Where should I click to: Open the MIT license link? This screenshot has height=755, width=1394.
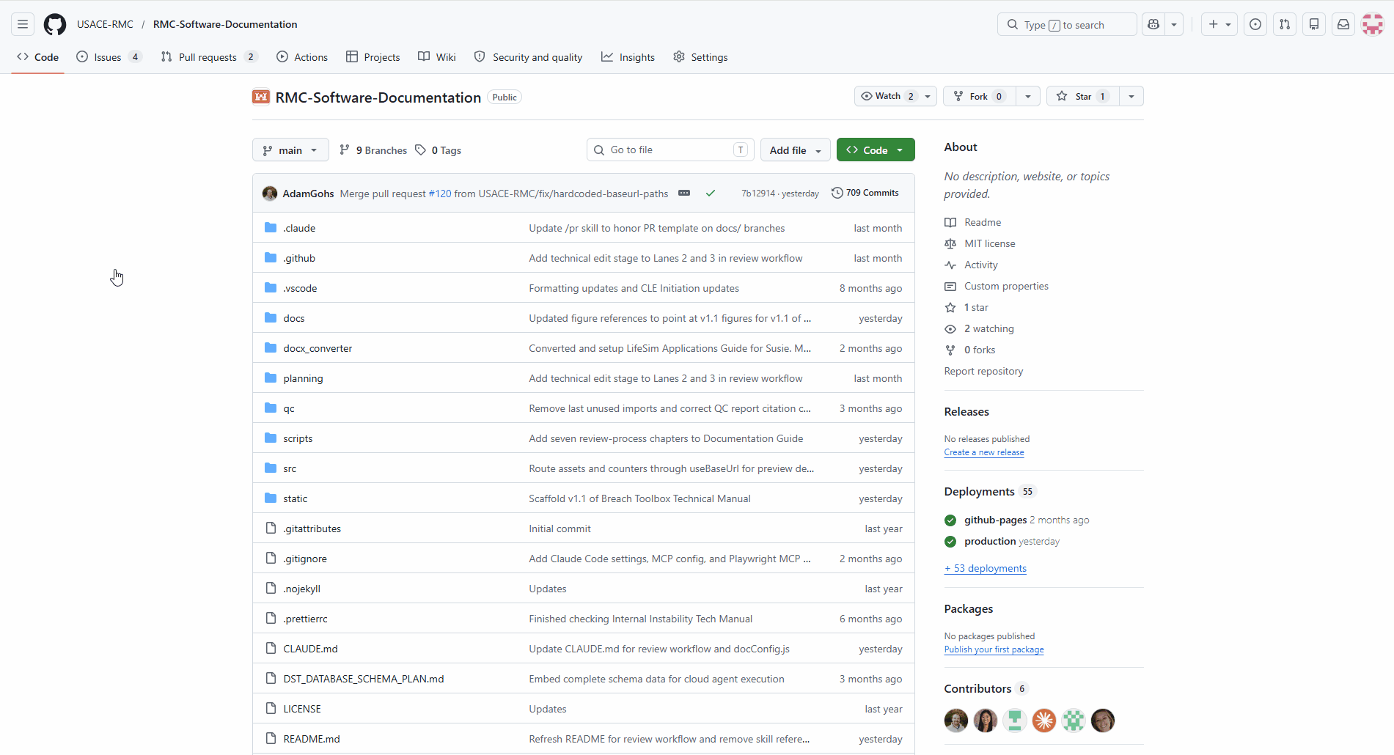tap(989, 243)
